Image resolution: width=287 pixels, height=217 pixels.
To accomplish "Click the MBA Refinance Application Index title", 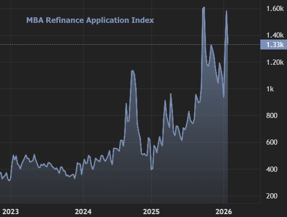I will 89,20.
